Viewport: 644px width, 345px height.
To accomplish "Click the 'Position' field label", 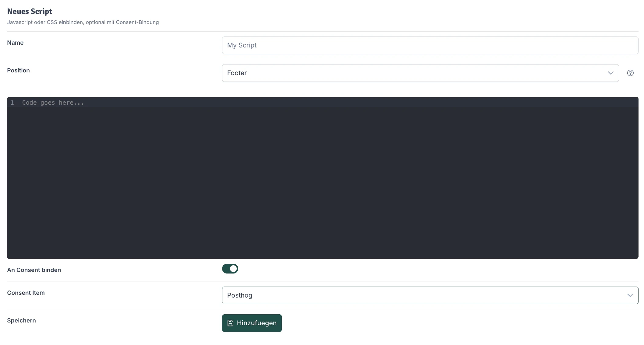I will (18, 70).
